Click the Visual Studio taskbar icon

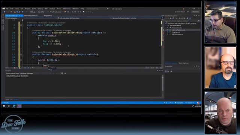click(19, 106)
